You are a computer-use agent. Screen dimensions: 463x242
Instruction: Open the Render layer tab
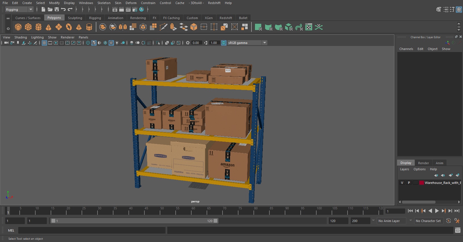tap(423, 163)
